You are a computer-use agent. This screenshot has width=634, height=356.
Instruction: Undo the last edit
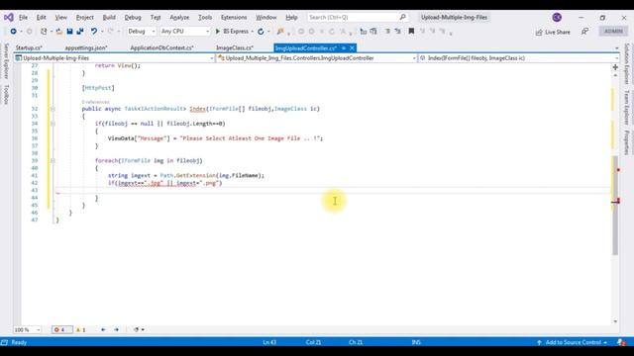click(x=94, y=31)
